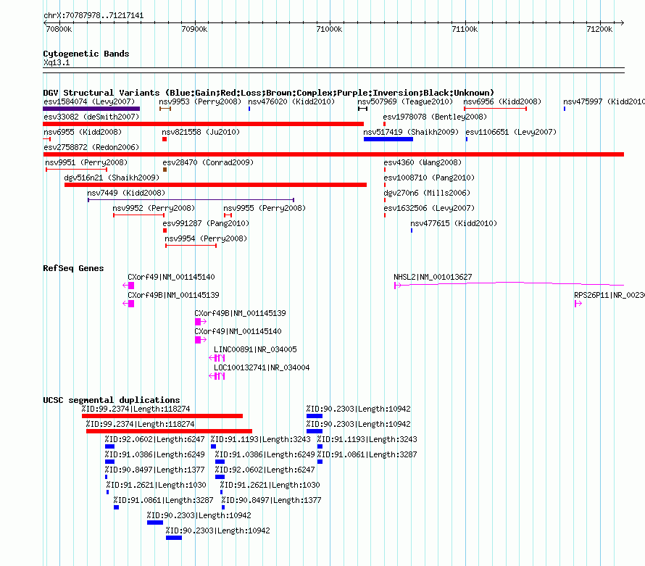
Task: Click the nsv517419 (Shaikh2009) blue gain bar
Action: (388, 139)
